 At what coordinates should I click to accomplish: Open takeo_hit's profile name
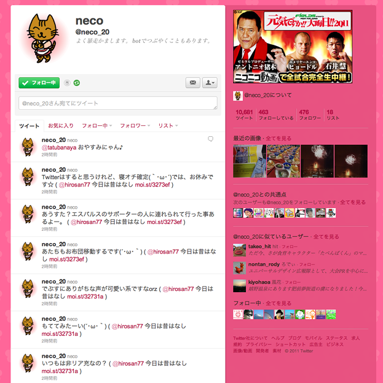(259, 246)
